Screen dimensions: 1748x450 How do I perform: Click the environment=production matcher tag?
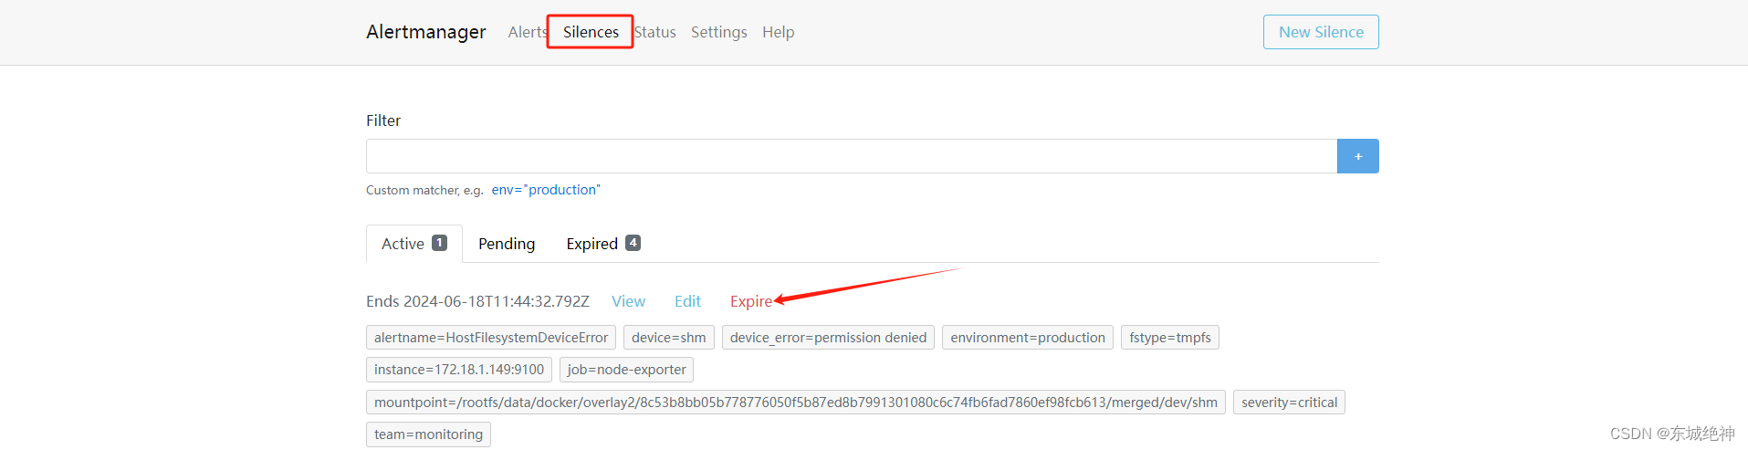pyautogui.click(x=1028, y=338)
